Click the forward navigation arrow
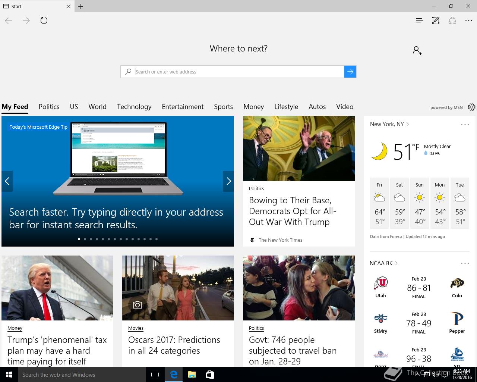This screenshot has height=382, width=477. coord(26,21)
